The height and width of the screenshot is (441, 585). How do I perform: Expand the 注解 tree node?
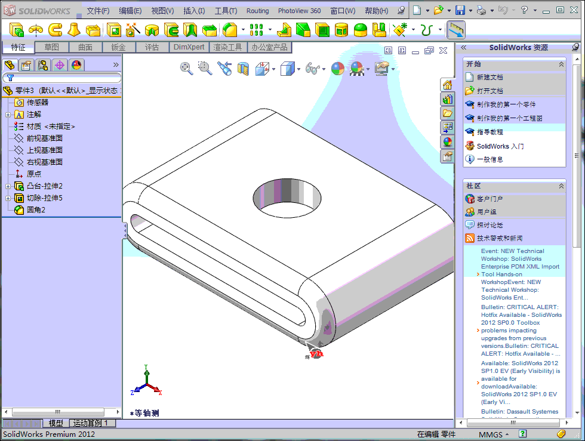(x=8, y=115)
